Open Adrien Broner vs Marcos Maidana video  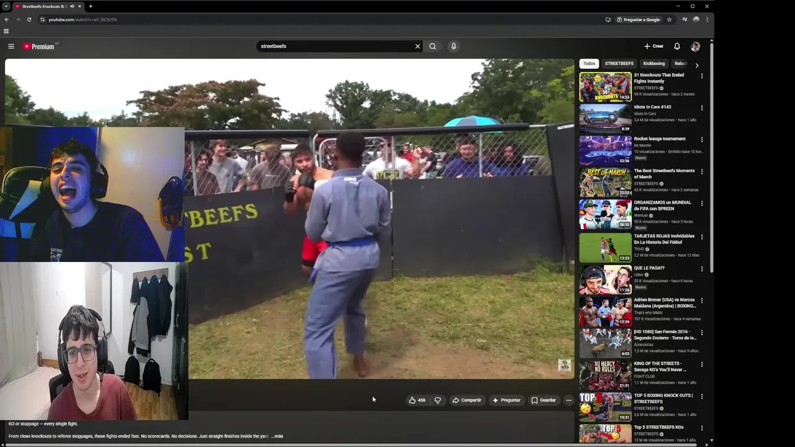(x=665, y=303)
